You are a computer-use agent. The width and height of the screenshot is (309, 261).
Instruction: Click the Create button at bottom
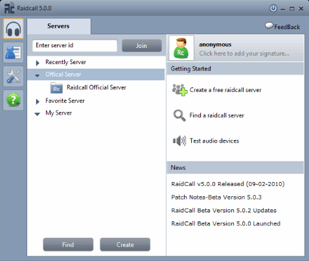[125, 245]
